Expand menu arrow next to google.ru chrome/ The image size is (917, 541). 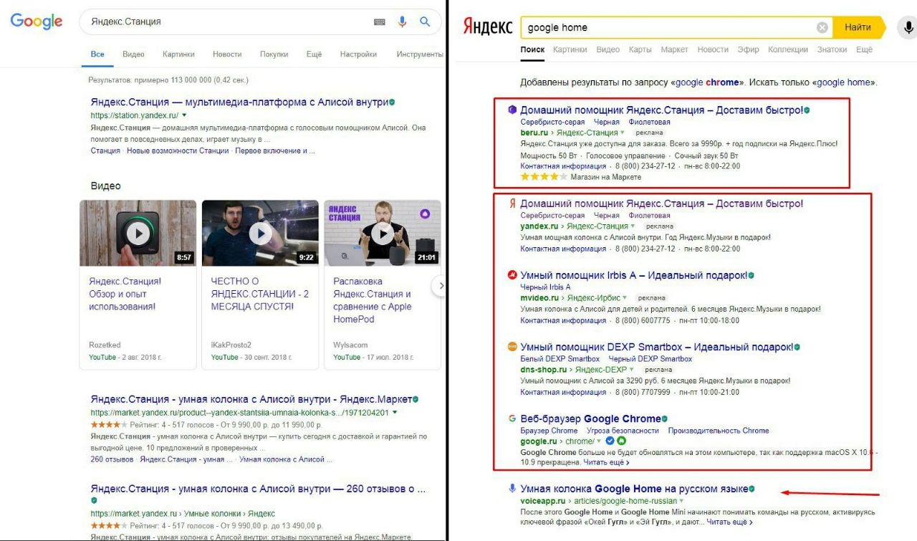[600, 441]
